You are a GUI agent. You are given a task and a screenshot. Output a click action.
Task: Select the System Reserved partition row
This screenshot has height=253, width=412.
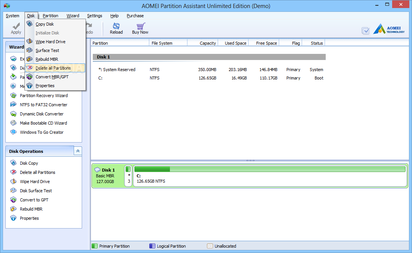pos(209,70)
